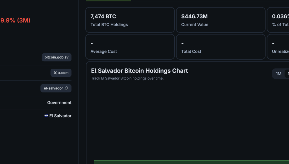Viewport: 289px width, 164px height.
Task: Click the active green-underlined tab at top
Action: (108, 1)
